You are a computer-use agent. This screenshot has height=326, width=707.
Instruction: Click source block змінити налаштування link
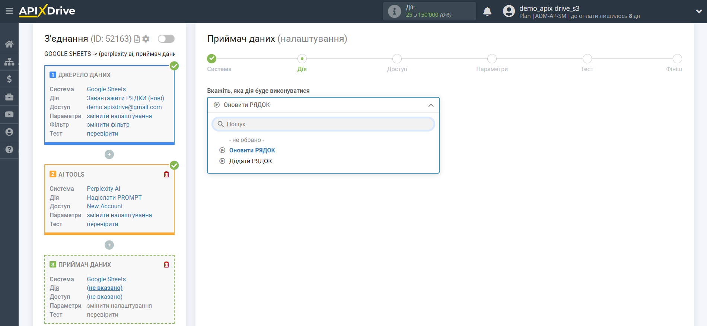point(120,116)
